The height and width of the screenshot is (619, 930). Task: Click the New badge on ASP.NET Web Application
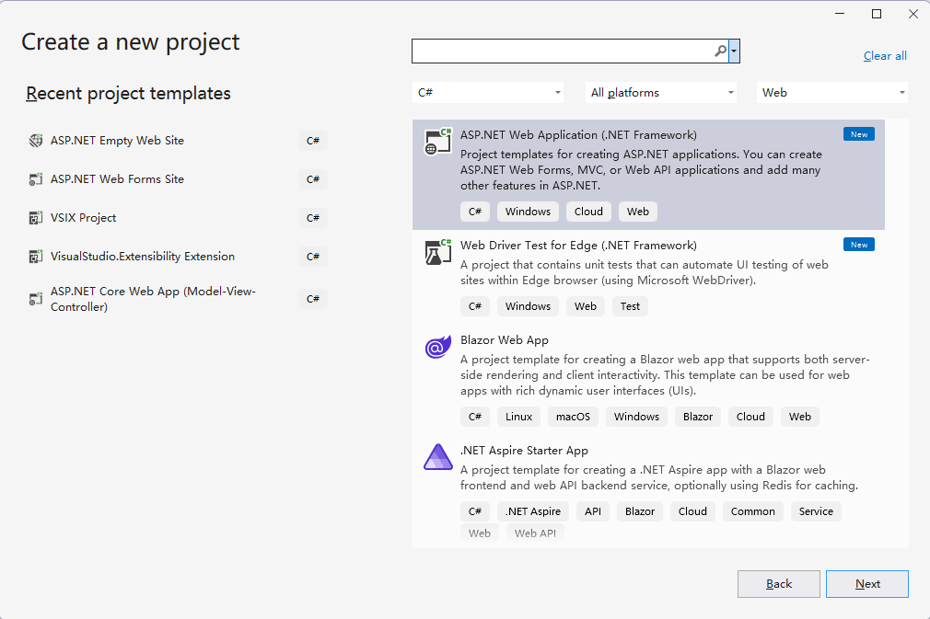click(859, 134)
